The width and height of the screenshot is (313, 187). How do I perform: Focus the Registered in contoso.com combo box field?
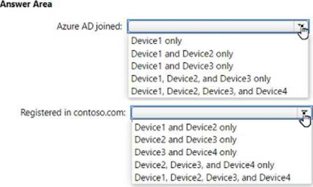click(x=214, y=113)
